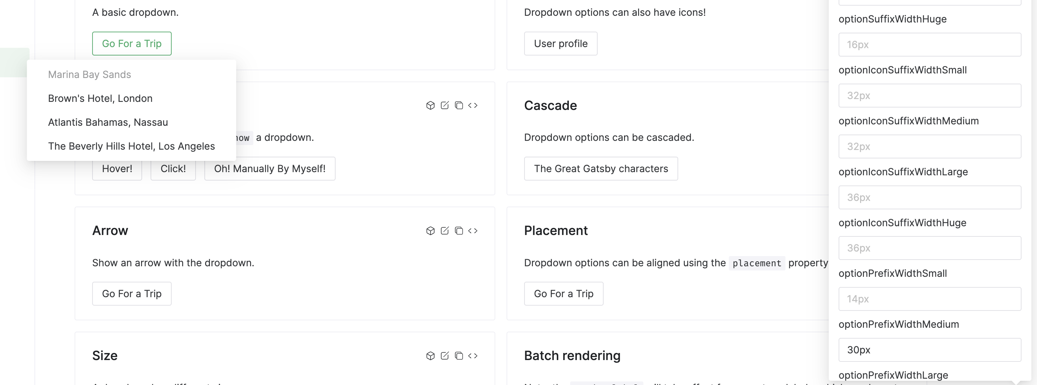Show code for the trigger demo
Viewport: 1037px width, 385px height.
tap(473, 105)
